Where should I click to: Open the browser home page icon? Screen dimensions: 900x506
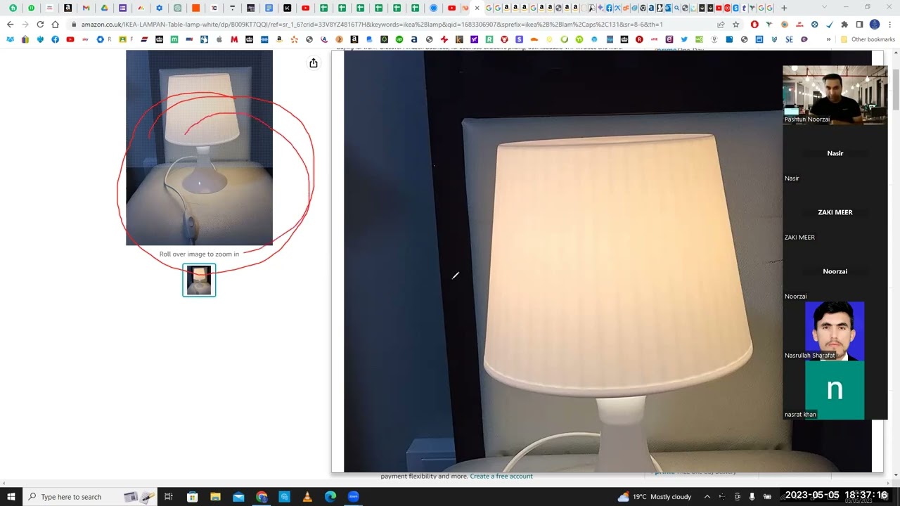click(x=55, y=24)
